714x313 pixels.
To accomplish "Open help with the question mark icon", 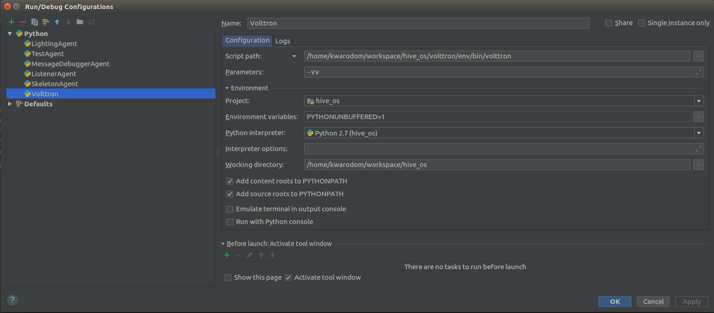I will (x=12, y=300).
